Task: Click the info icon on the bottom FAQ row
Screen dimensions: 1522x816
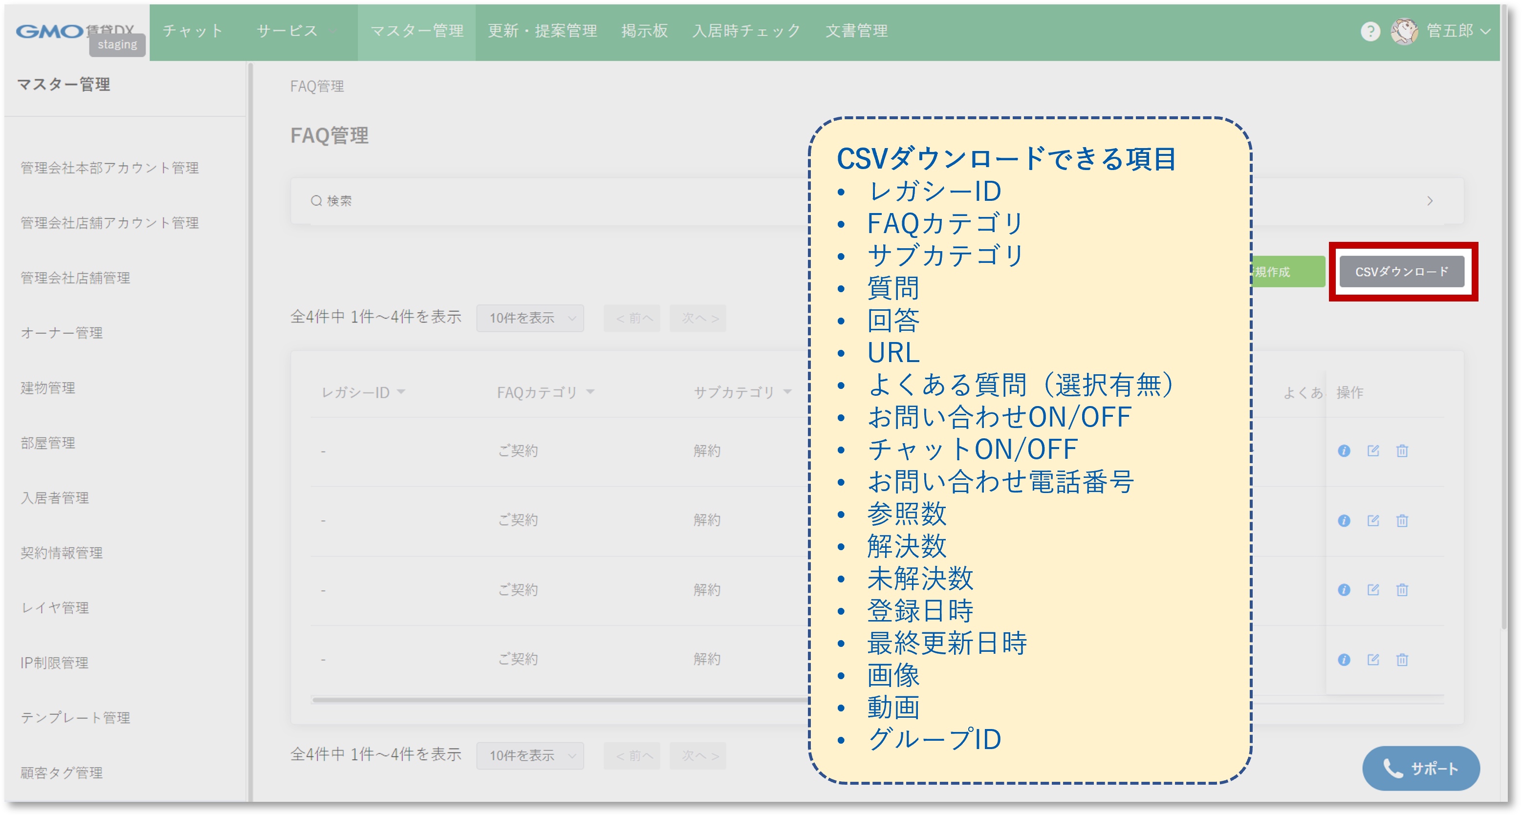Action: (x=1344, y=660)
